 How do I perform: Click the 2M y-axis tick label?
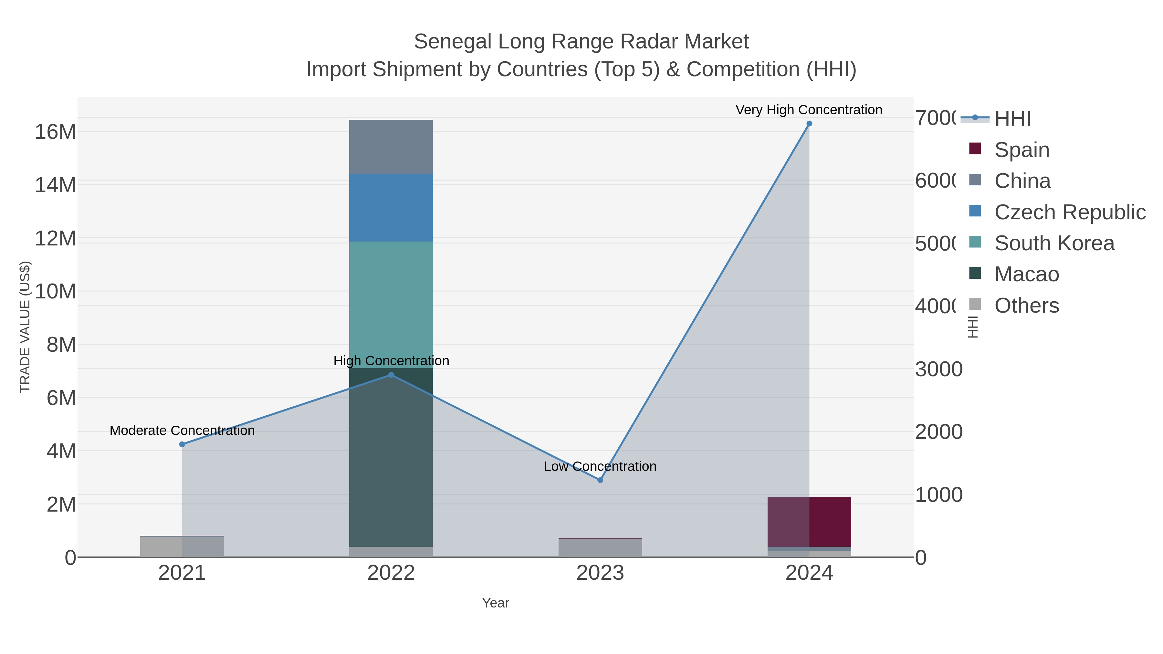[x=61, y=504]
